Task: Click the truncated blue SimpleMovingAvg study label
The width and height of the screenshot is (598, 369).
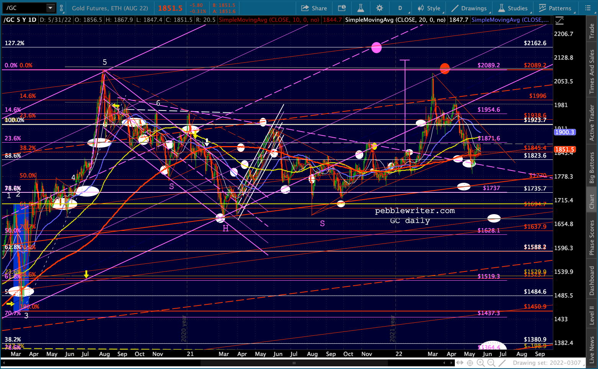Action: click(x=510, y=20)
